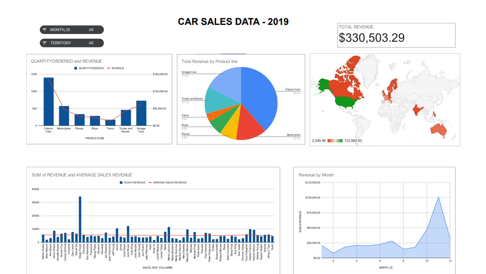This screenshot has height=274, width=486.
Task: Click the Valarie Franco revenue bar
Action: [250, 236]
